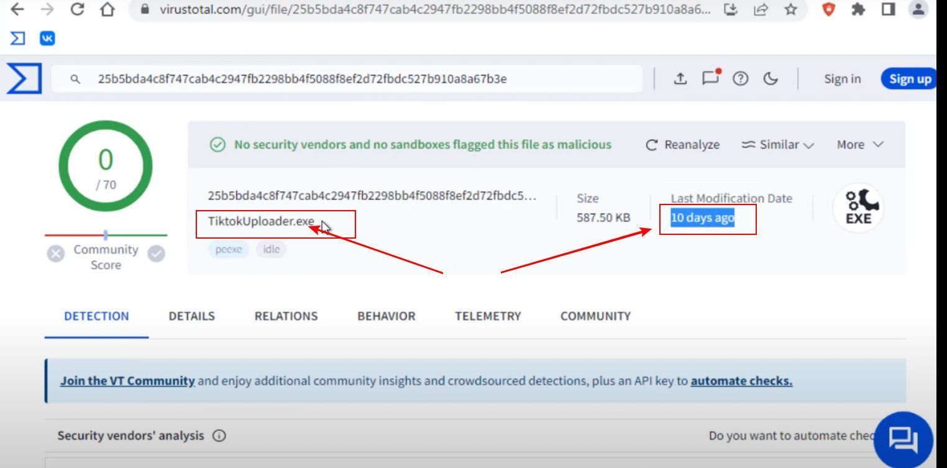Click the upload file icon
The width and height of the screenshot is (947, 468).
[x=680, y=78]
